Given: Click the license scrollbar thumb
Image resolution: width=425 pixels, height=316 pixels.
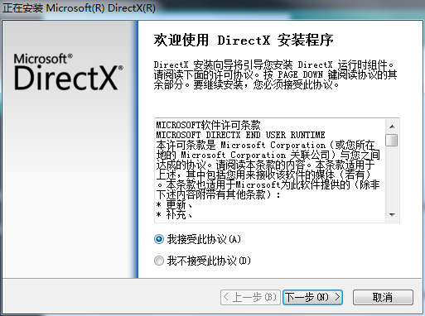Looking at the screenshot, I should click(x=392, y=140).
